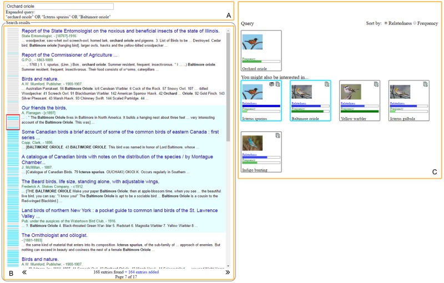The width and height of the screenshot is (444, 283).
Task: Go to next results page with double-right chevron
Action: click(228, 272)
